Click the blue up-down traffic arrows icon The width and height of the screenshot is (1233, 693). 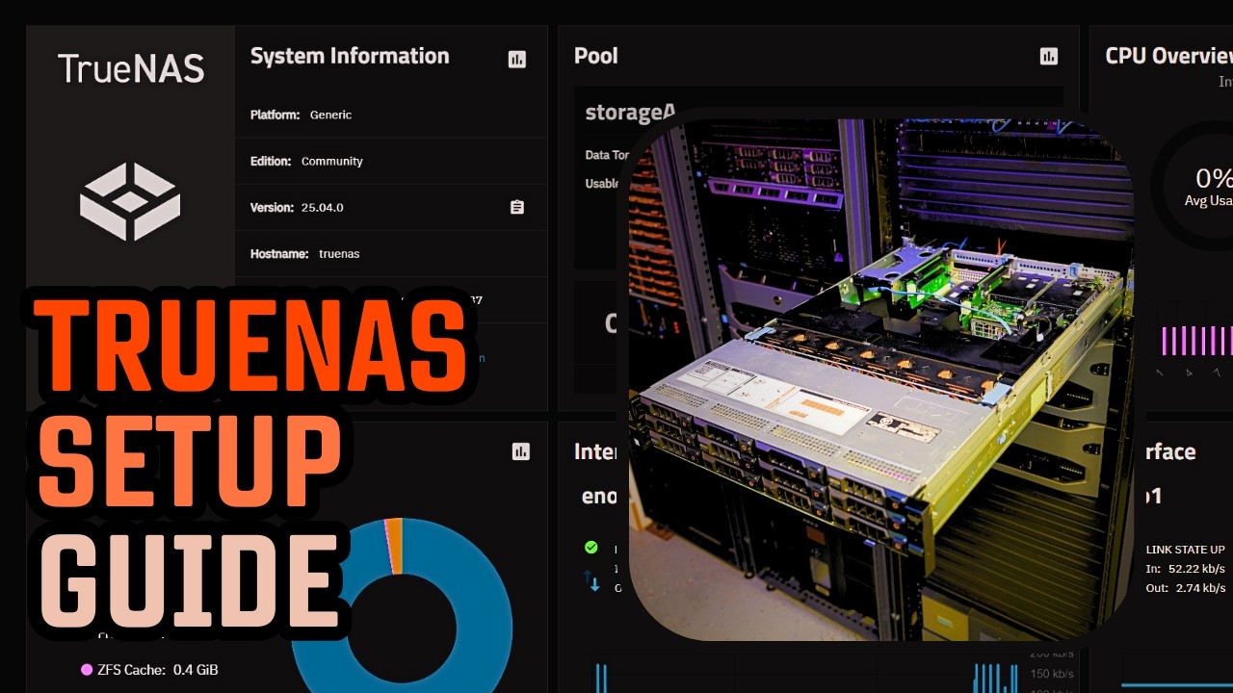[591, 580]
